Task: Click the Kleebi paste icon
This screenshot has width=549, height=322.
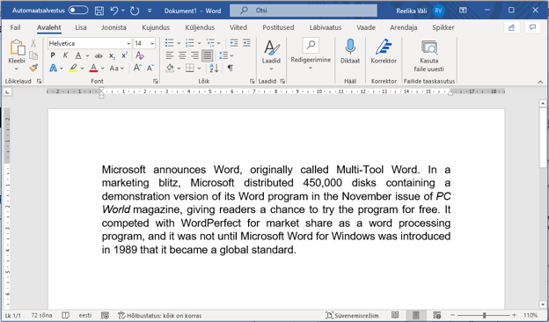Action: pyautogui.click(x=17, y=48)
